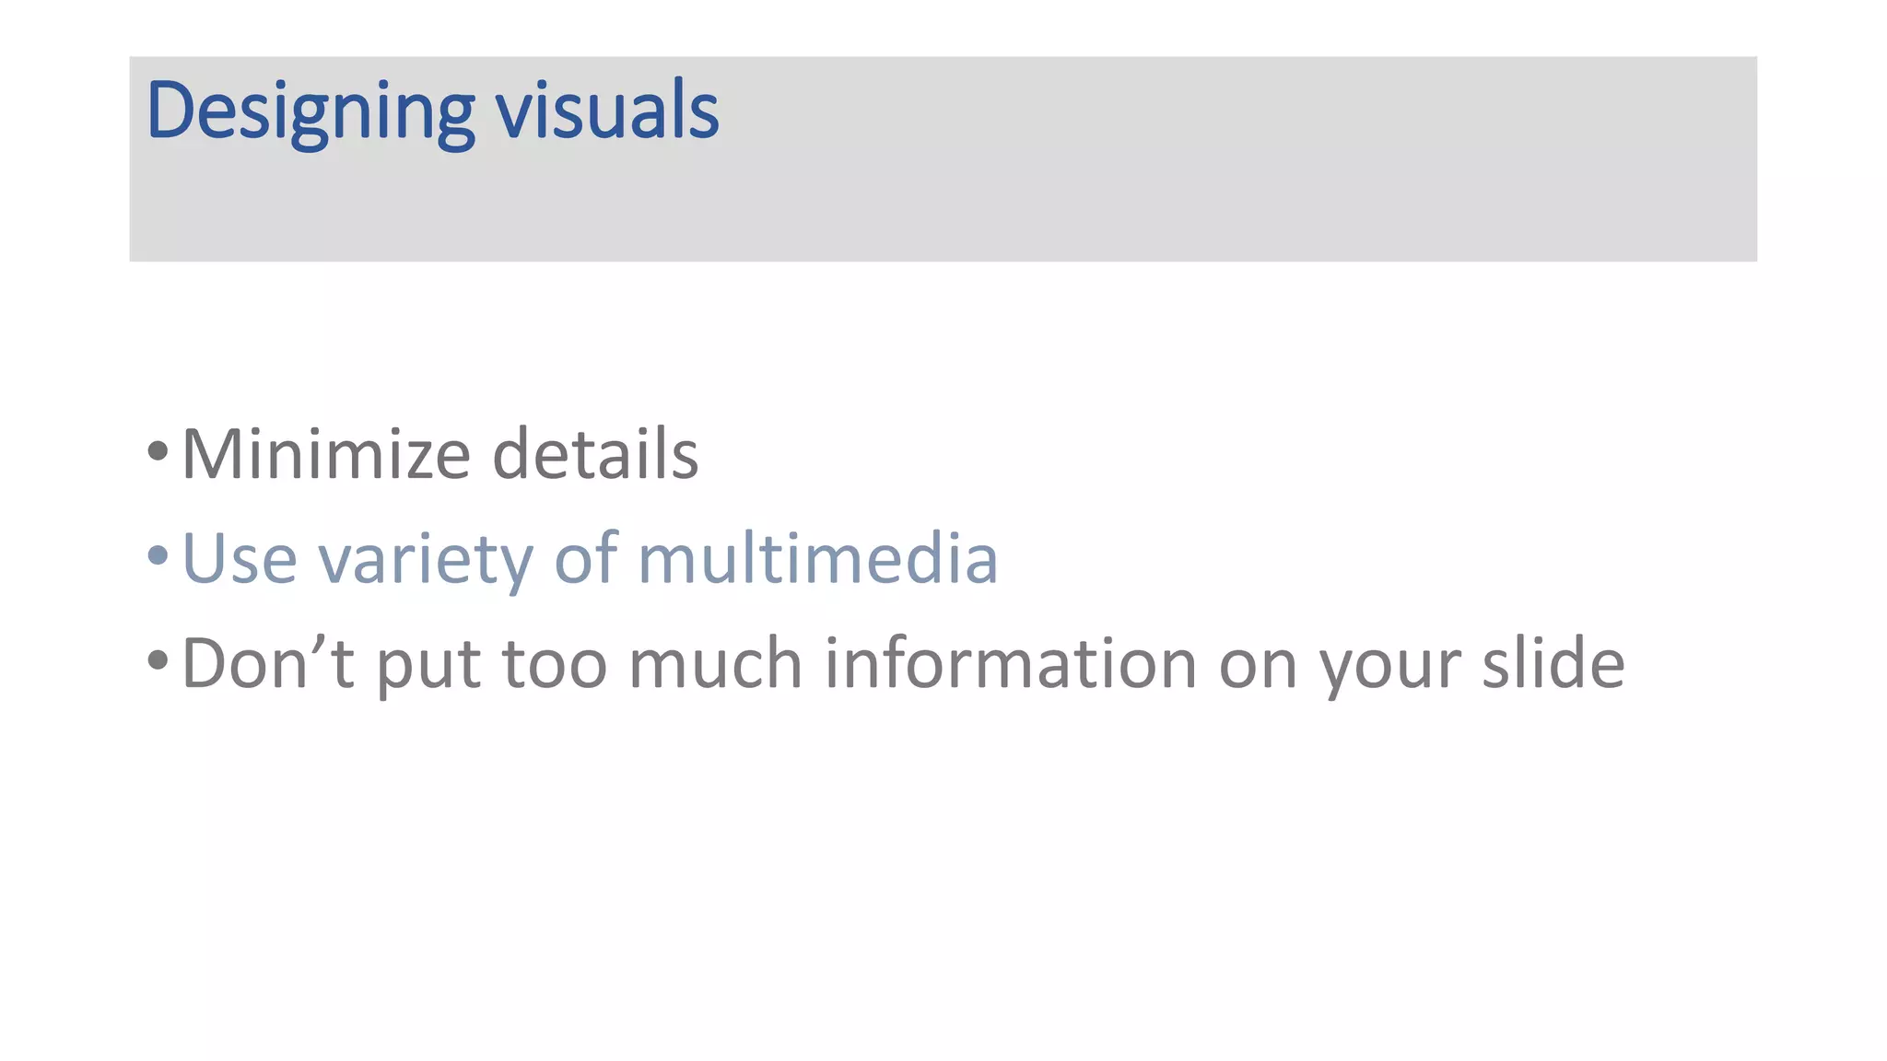Select the word 'details' in first bullet

595,453
